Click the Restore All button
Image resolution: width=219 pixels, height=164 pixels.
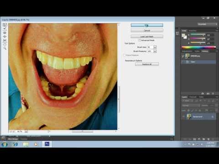click(147, 64)
